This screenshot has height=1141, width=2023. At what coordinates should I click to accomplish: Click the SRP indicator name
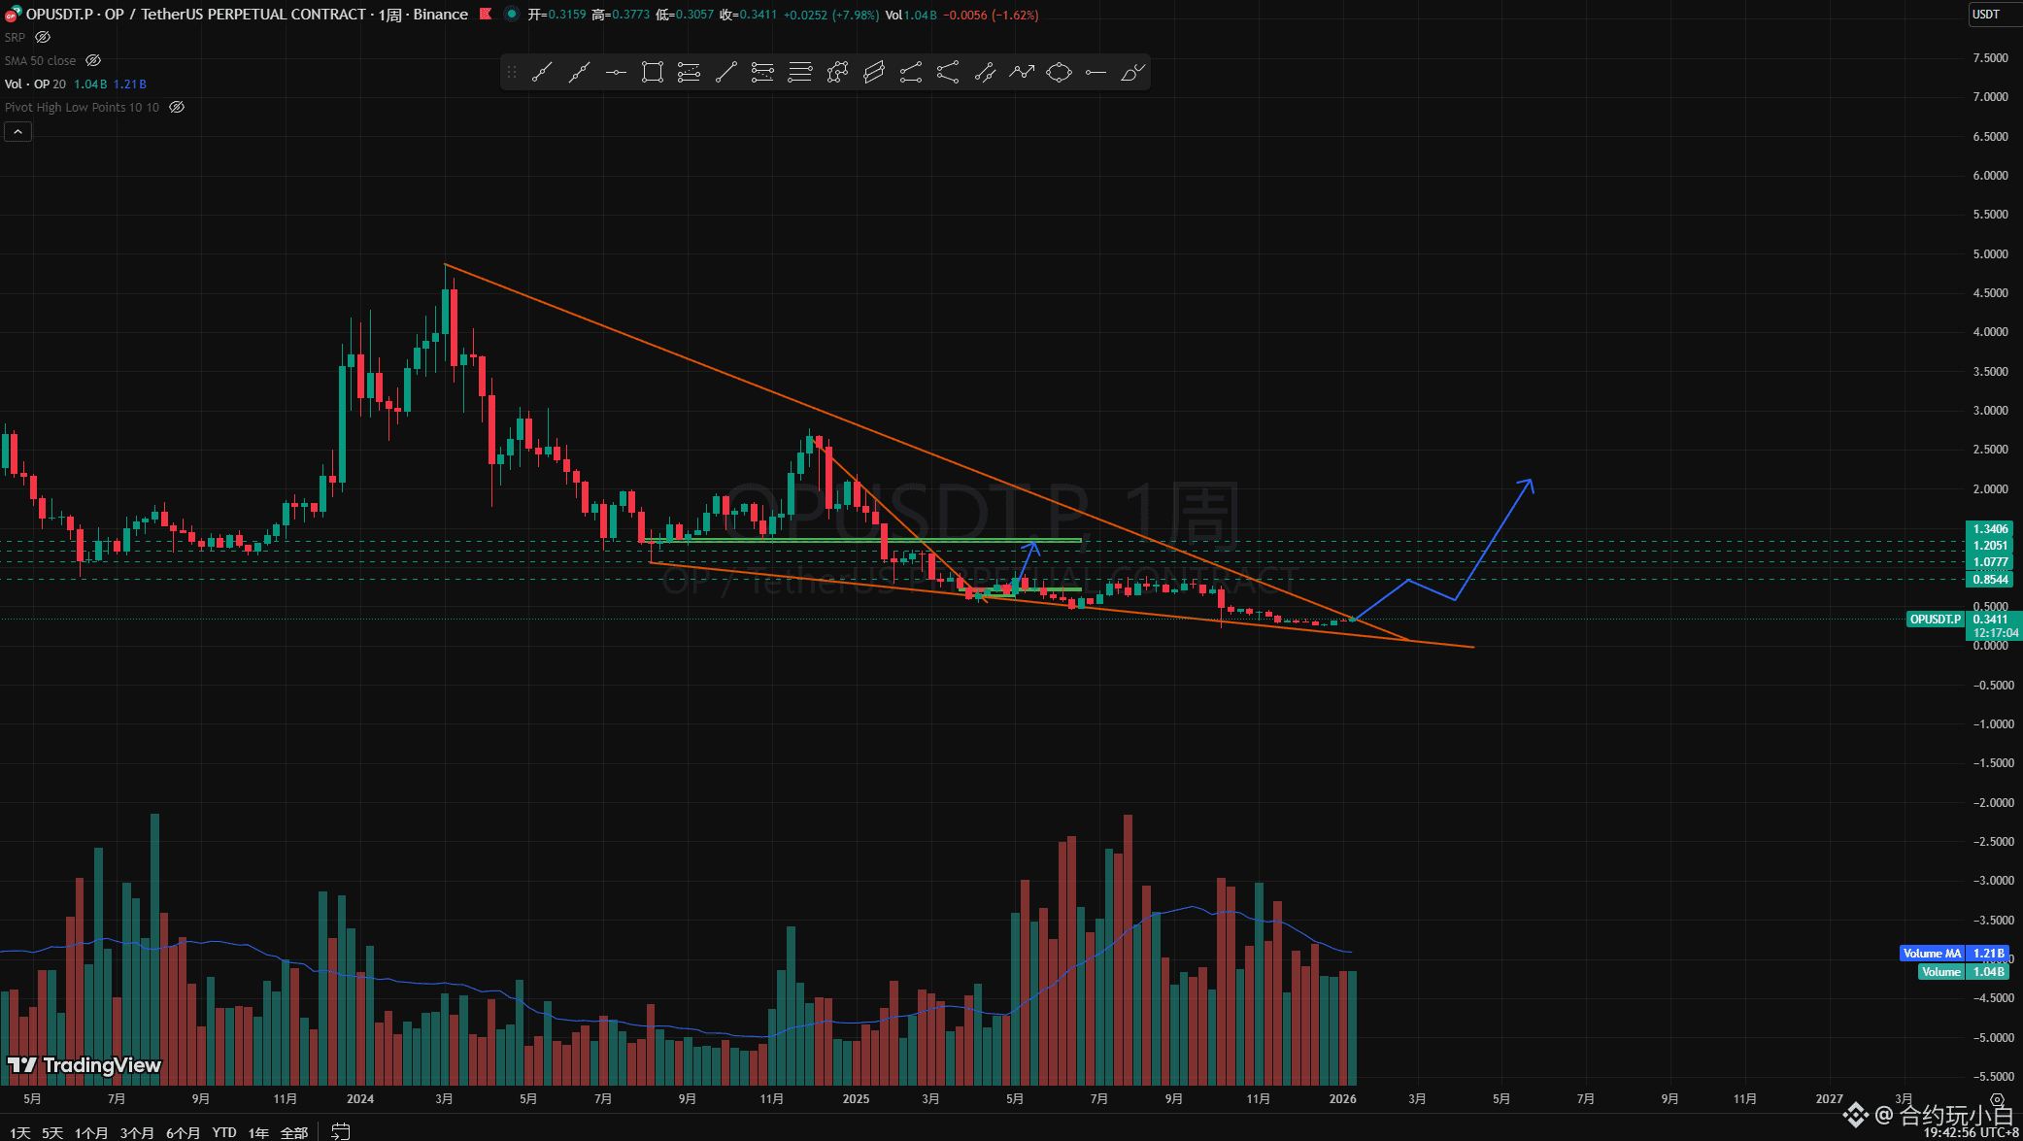tap(15, 37)
